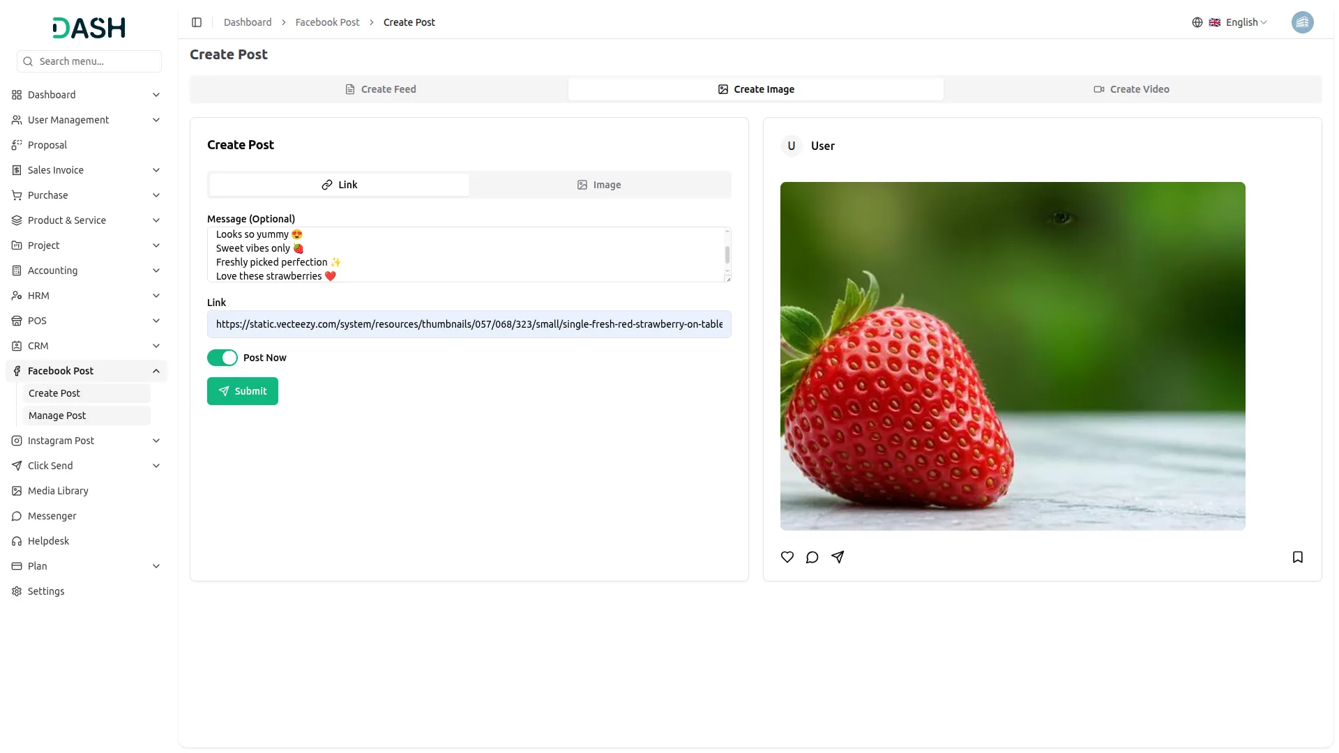The width and height of the screenshot is (1339, 753).
Task: Click the Accounting calculator icon
Action: click(17, 271)
